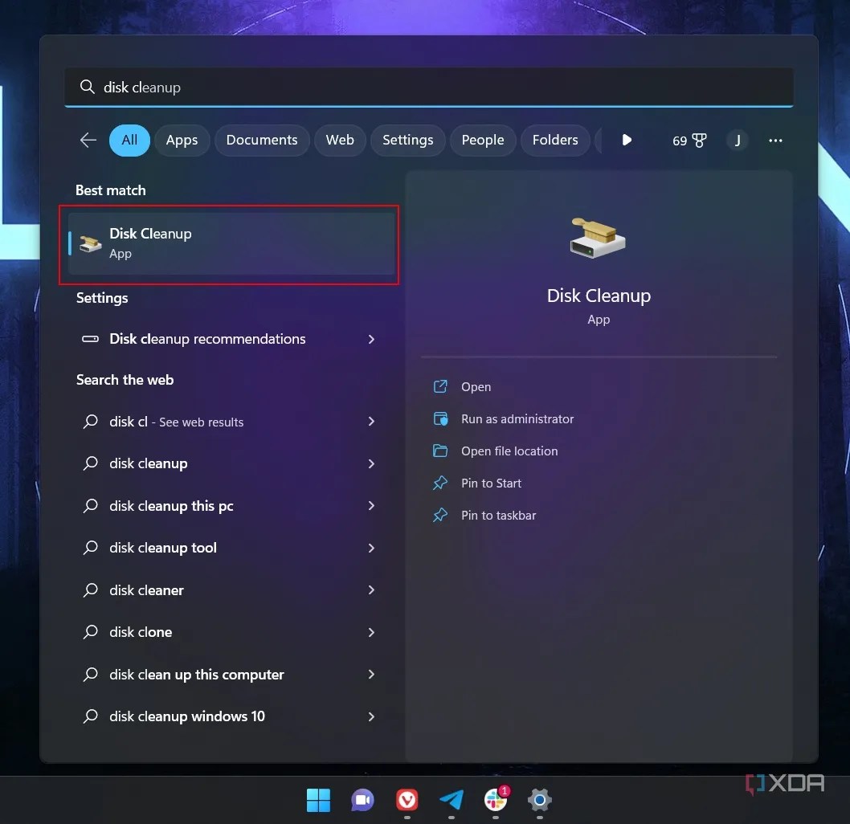Click the J account avatar
850x824 pixels.
[x=737, y=140]
